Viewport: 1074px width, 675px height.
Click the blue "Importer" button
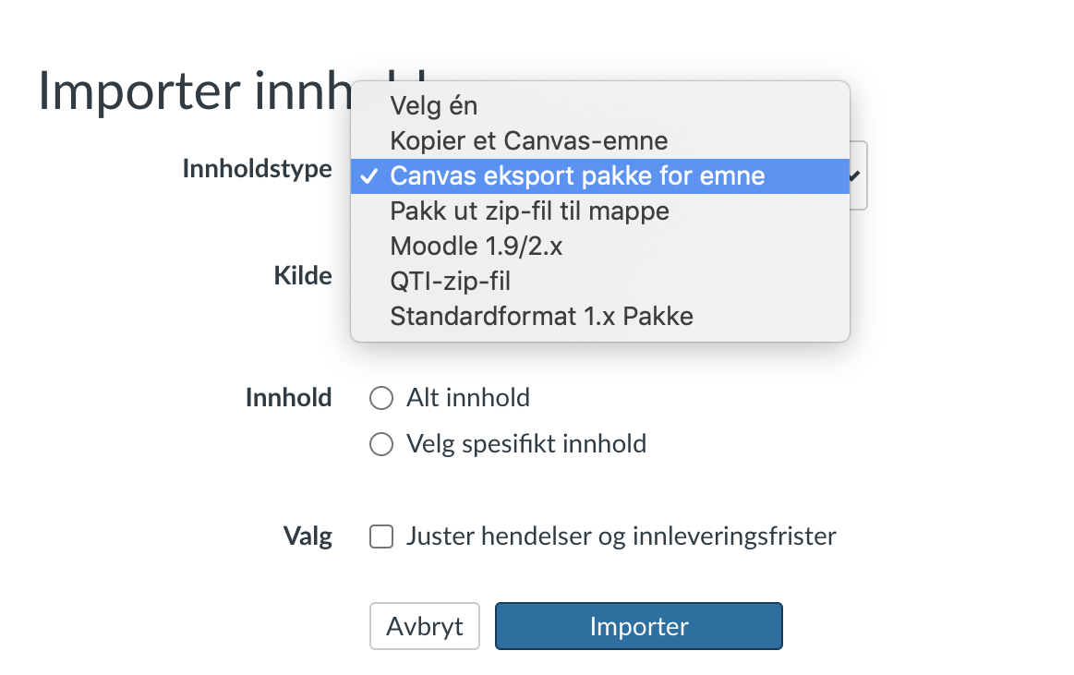(639, 626)
